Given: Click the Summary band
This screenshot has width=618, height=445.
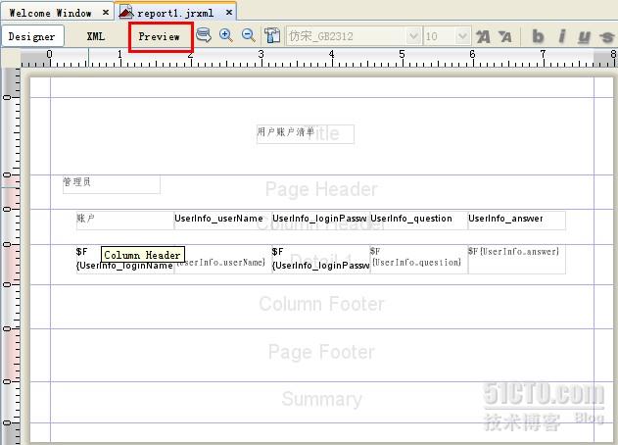Looking at the screenshot, I should (x=321, y=402).
